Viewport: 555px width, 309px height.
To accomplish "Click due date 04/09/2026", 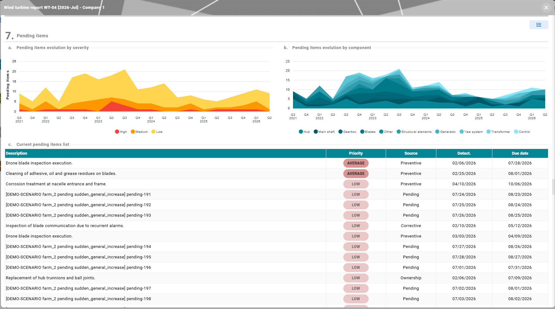I will [x=520, y=236].
